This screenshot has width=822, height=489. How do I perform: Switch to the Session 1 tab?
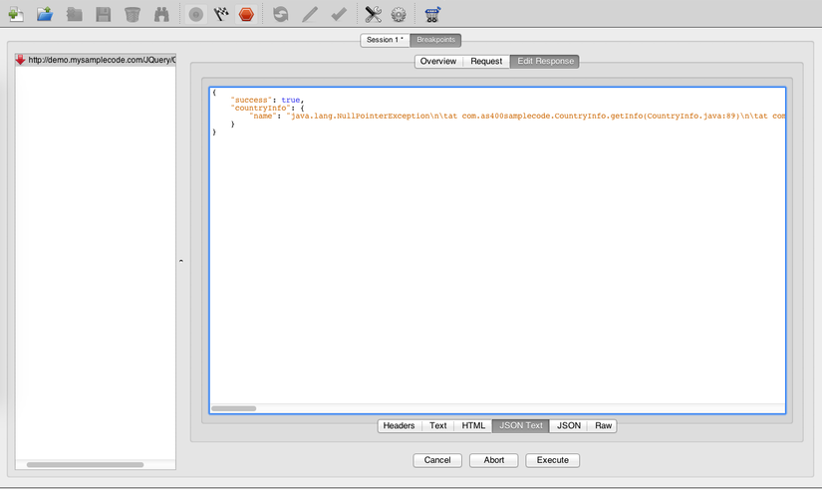[x=385, y=40]
